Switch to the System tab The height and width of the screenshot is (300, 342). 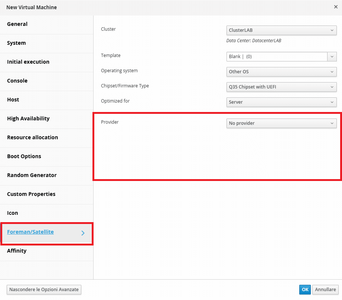tap(47, 43)
